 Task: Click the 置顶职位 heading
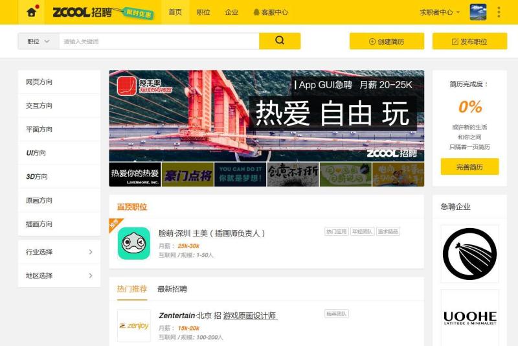[132, 207]
